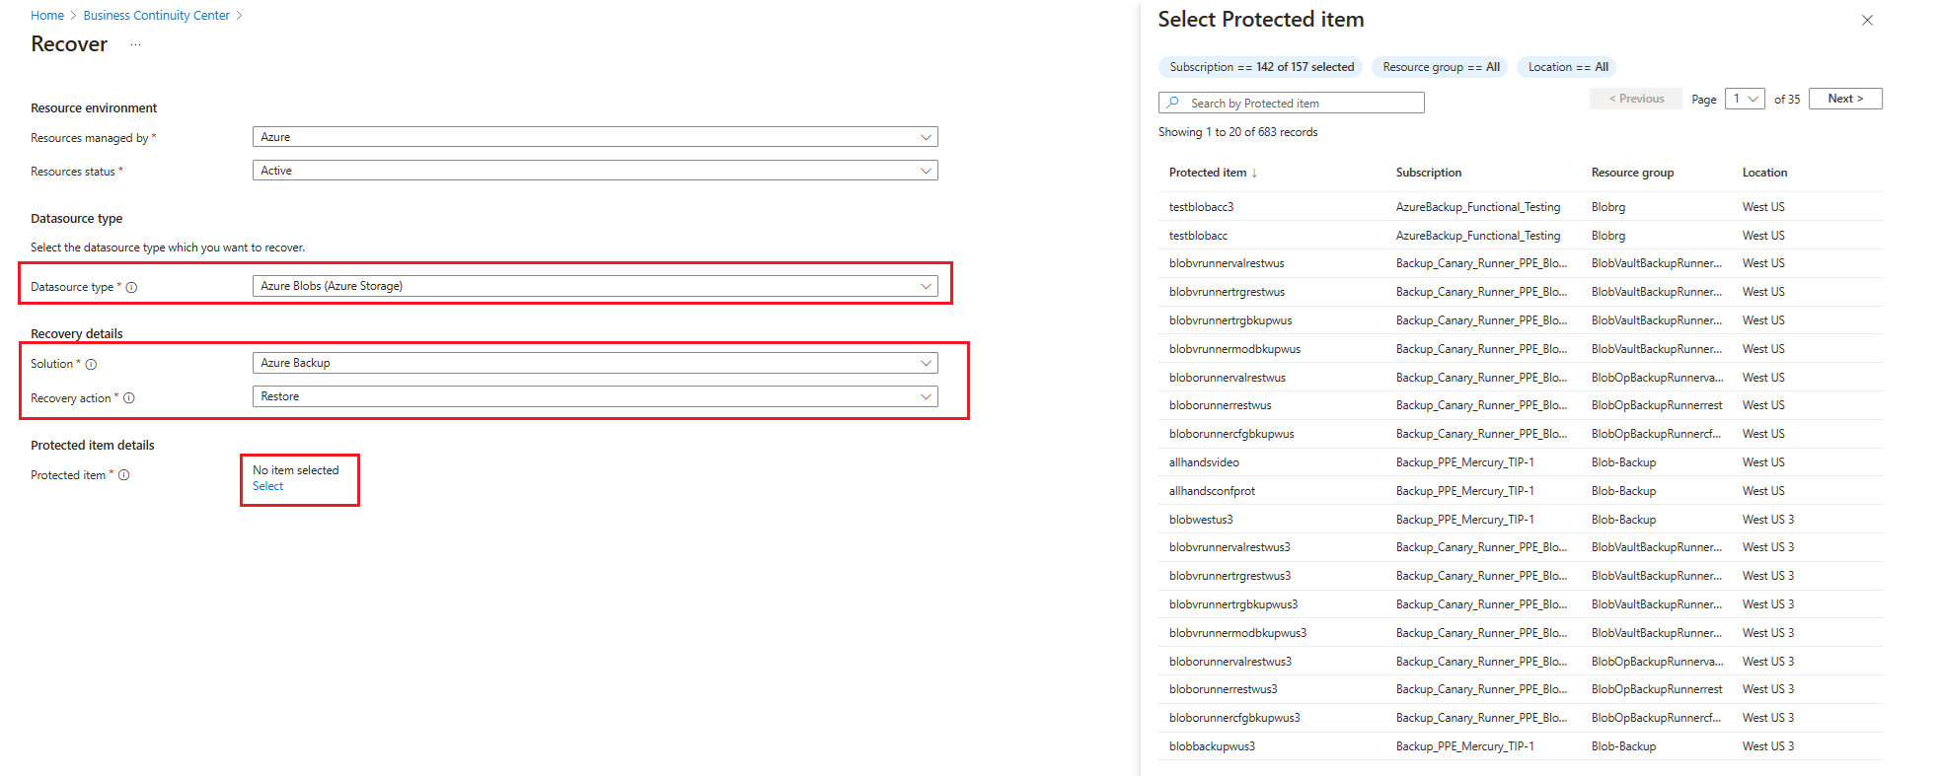Go to the Next page of records
1938x776 pixels.
coord(1845,99)
